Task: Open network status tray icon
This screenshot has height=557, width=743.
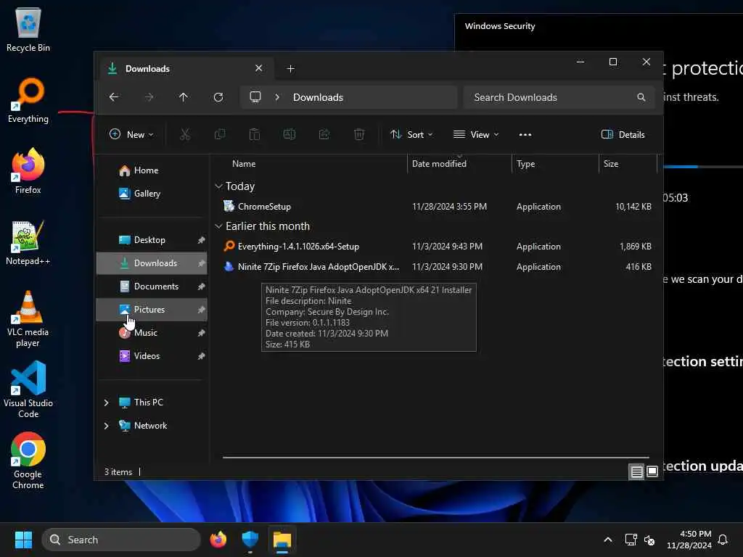Action: [x=631, y=540]
